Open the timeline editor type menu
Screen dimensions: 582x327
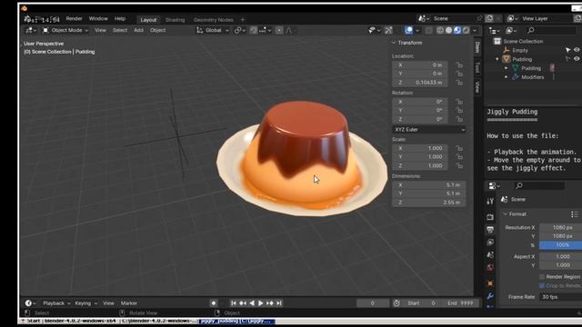pyautogui.click(x=30, y=303)
